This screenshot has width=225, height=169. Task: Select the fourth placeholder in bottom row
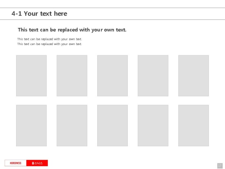[x=153, y=126]
